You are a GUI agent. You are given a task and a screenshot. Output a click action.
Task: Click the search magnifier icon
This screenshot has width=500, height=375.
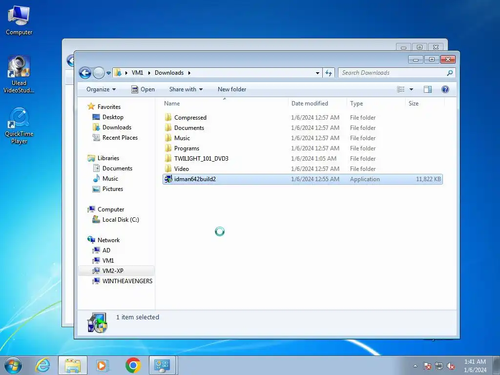(450, 73)
